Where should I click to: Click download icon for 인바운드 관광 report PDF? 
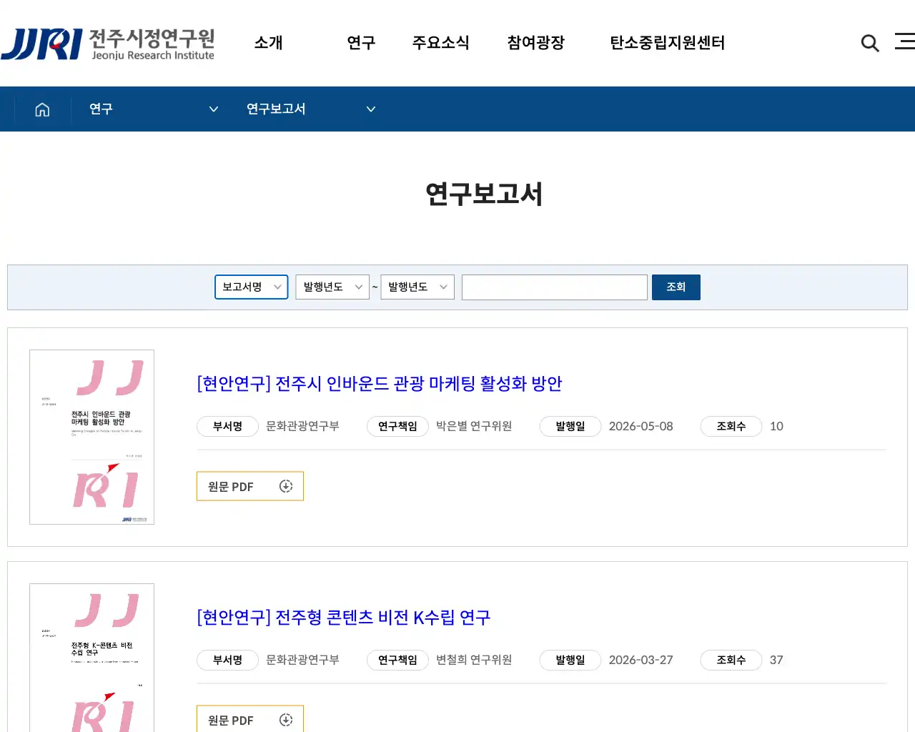coord(286,486)
